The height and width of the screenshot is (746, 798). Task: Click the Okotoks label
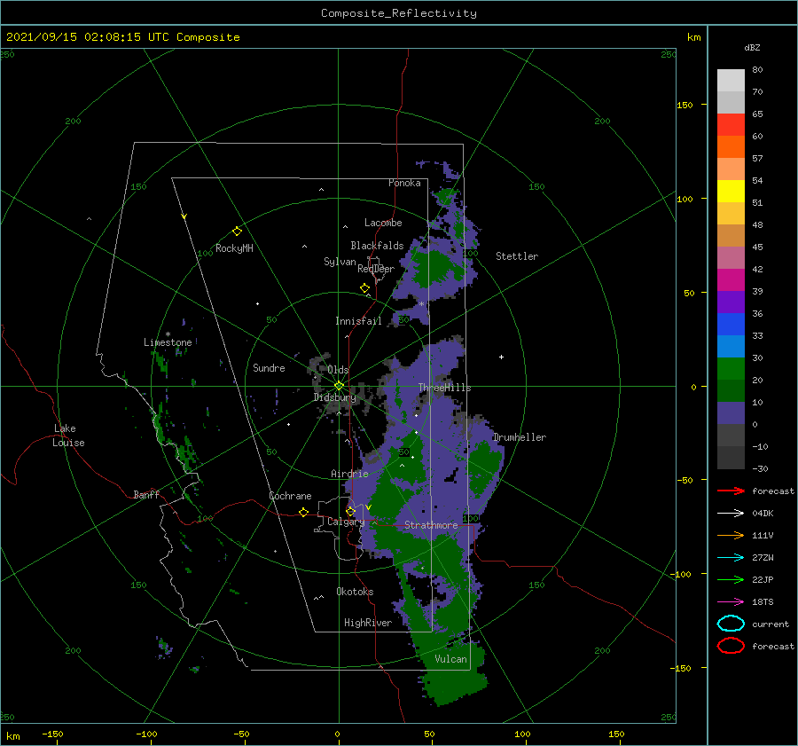click(355, 592)
